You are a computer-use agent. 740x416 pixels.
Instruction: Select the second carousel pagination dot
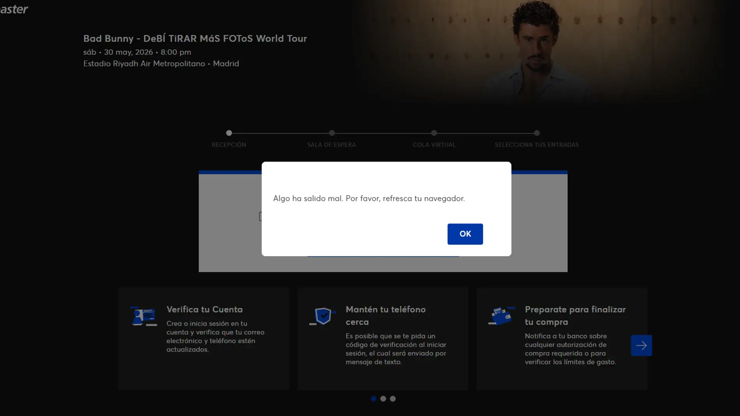[383, 398]
